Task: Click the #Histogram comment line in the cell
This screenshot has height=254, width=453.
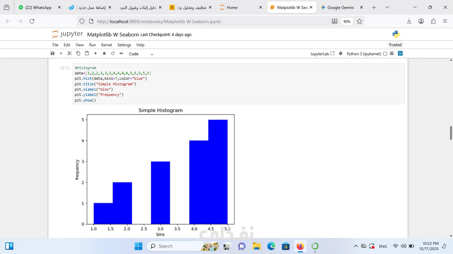Action: (x=85, y=68)
